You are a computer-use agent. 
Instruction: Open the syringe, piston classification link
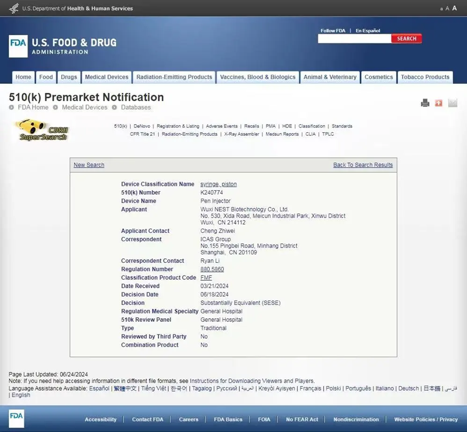point(218,184)
